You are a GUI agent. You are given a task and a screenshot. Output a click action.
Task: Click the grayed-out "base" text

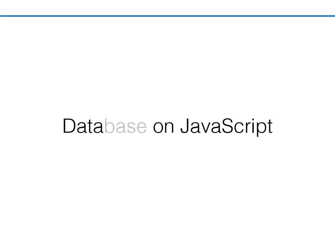125,126
